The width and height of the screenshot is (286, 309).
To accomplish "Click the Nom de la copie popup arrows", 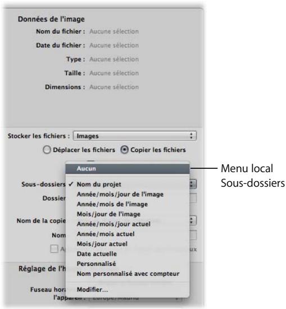I will [193, 221].
